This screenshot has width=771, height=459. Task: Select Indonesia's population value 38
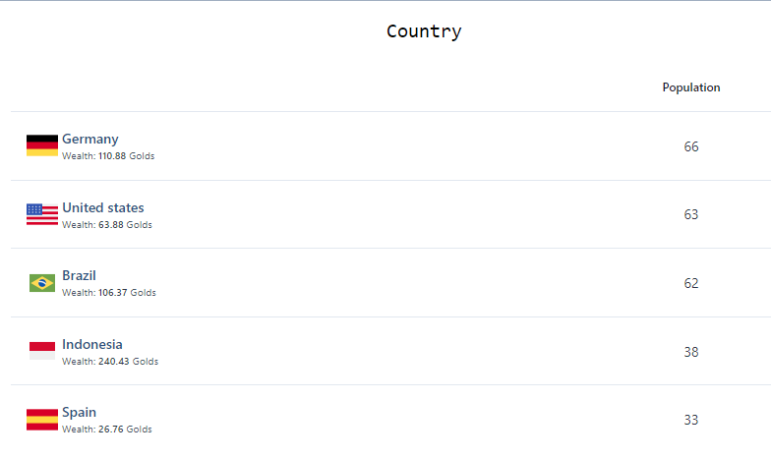coord(691,352)
